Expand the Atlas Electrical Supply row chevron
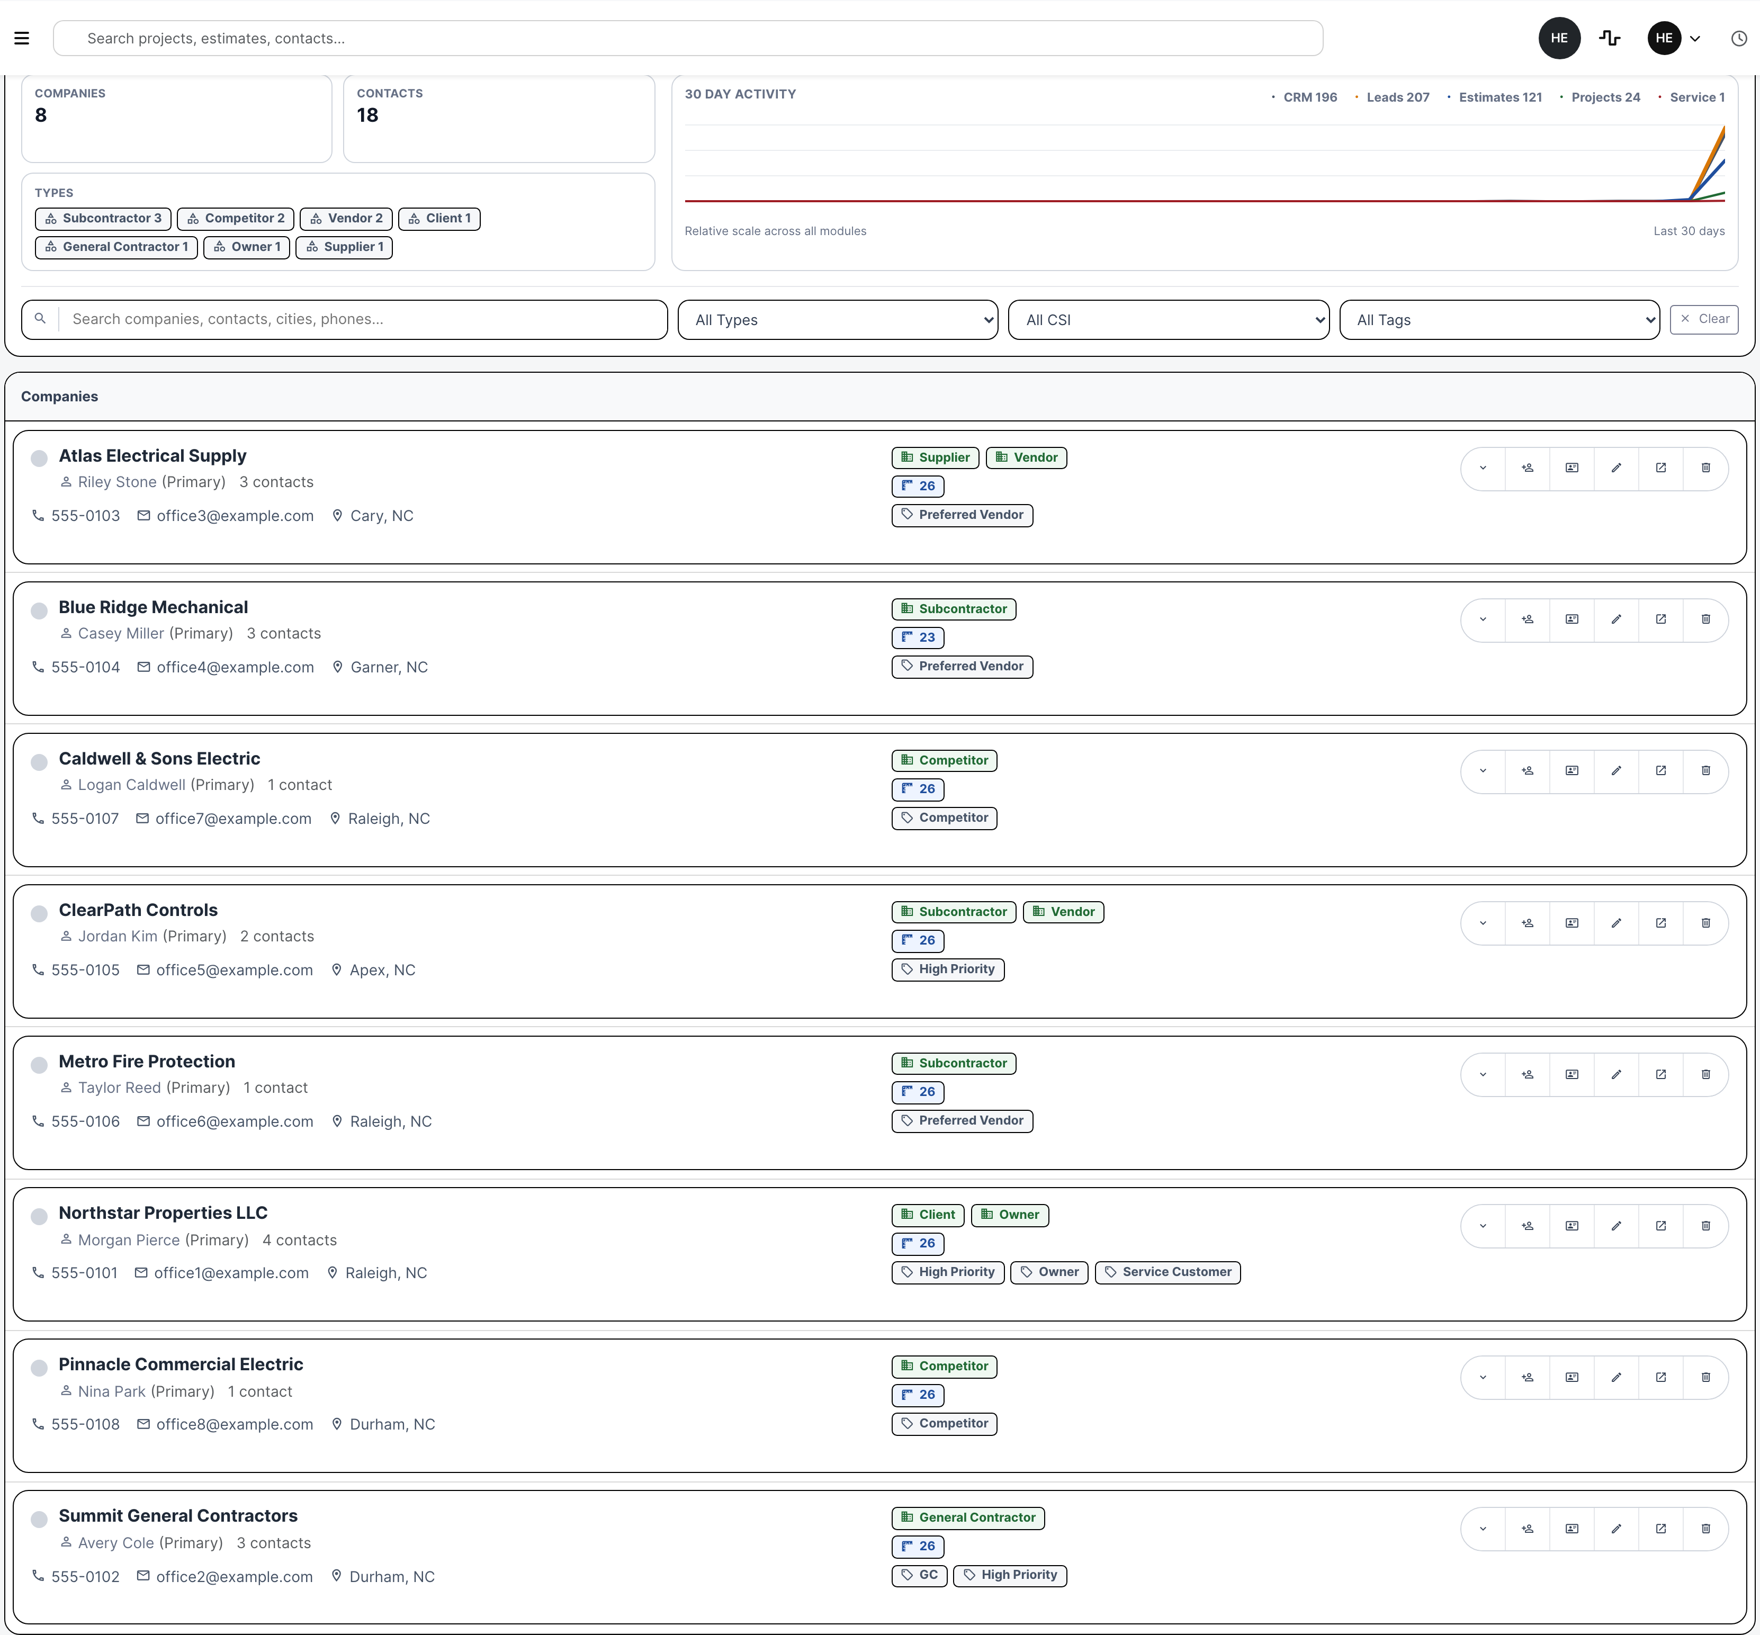 (x=1483, y=468)
